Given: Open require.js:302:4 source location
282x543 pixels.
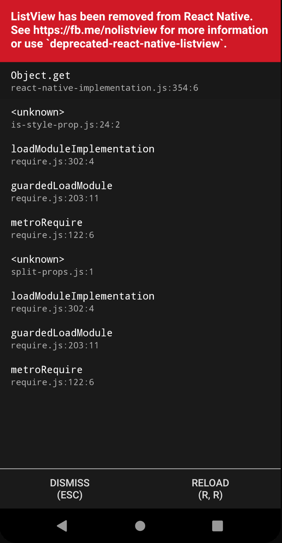Looking at the screenshot, I should point(52,161).
